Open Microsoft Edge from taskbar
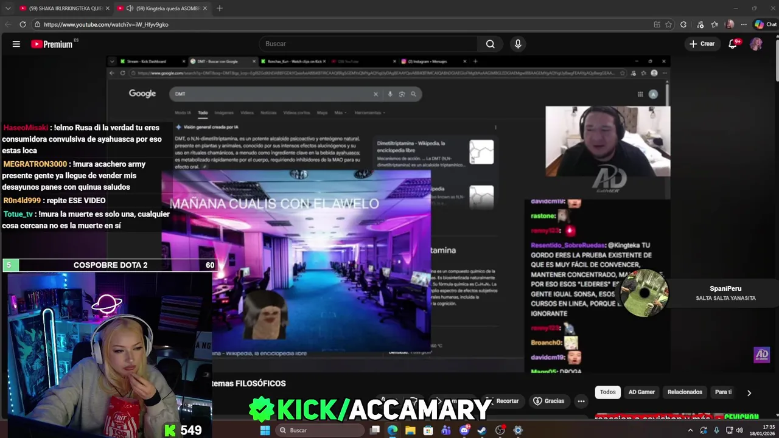The image size is (779, 438). point(393,430)
